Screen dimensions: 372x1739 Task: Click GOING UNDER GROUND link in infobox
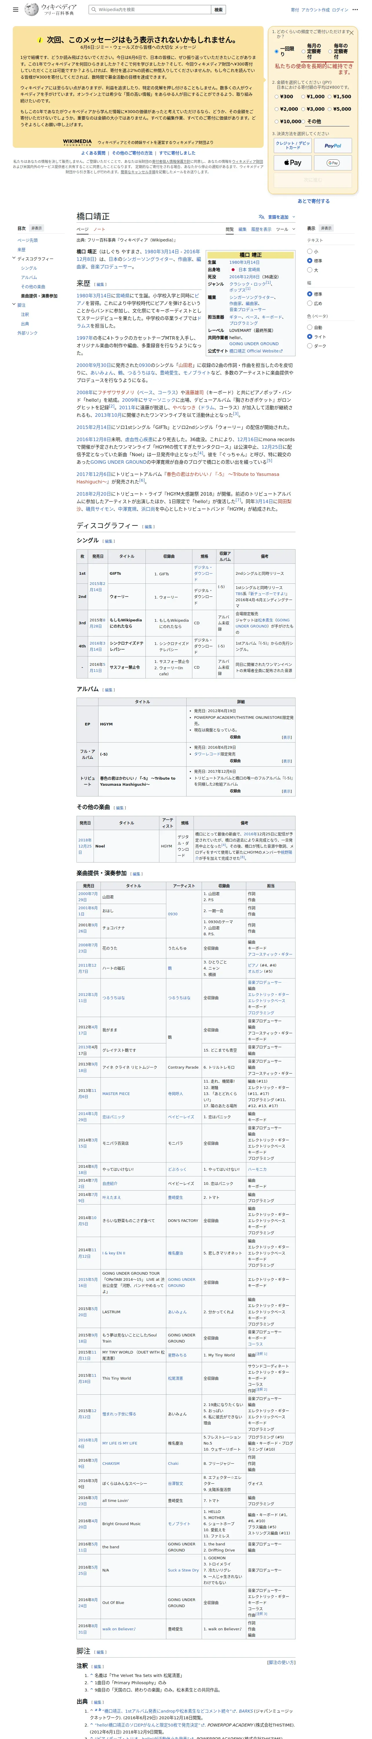pos(254,344)
